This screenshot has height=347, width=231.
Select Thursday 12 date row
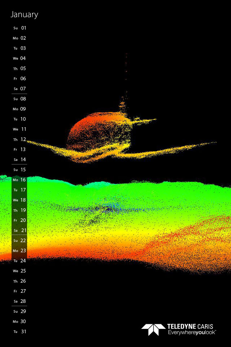(19, 140)
